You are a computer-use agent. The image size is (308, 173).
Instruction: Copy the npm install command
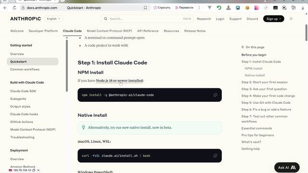(215, 95)
